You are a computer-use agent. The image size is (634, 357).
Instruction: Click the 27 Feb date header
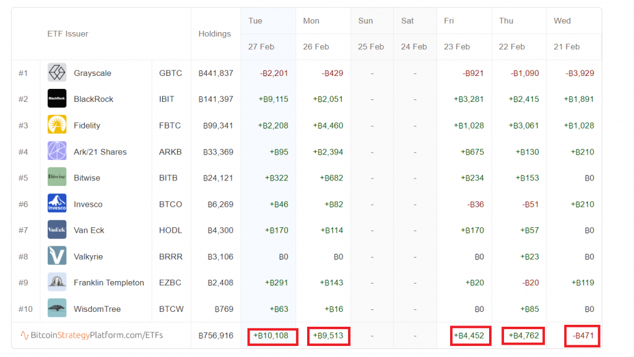(261, 47)
